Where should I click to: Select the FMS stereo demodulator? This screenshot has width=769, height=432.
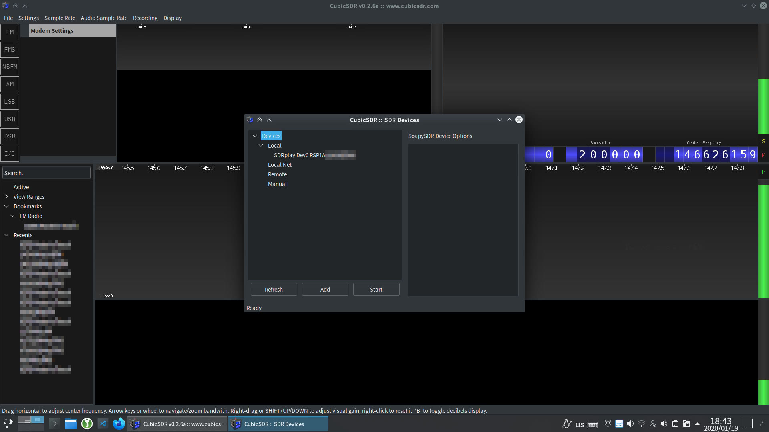pos(10,50)
